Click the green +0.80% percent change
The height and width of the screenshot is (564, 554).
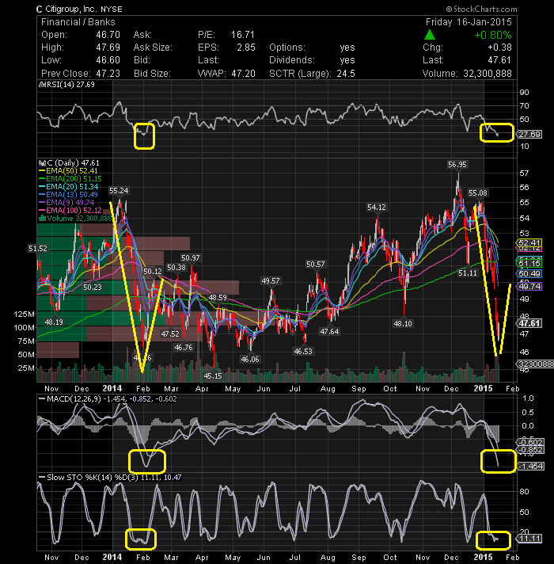(492, 35)
